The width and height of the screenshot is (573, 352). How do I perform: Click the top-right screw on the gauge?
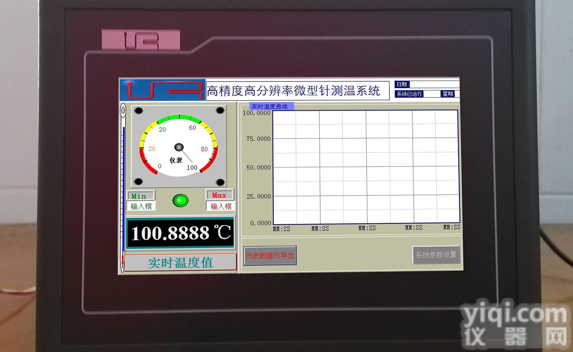pos(220,111)
